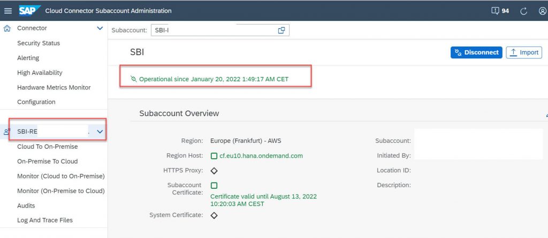
Task: Click the SBI-RE subaccount user icon
Action: tap(6, 132)
